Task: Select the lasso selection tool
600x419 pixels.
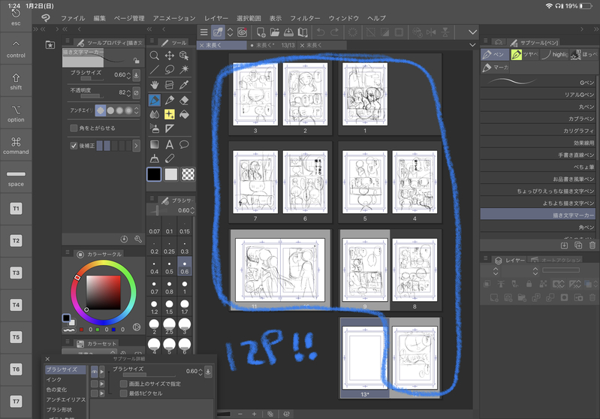Action: point(169,70)
